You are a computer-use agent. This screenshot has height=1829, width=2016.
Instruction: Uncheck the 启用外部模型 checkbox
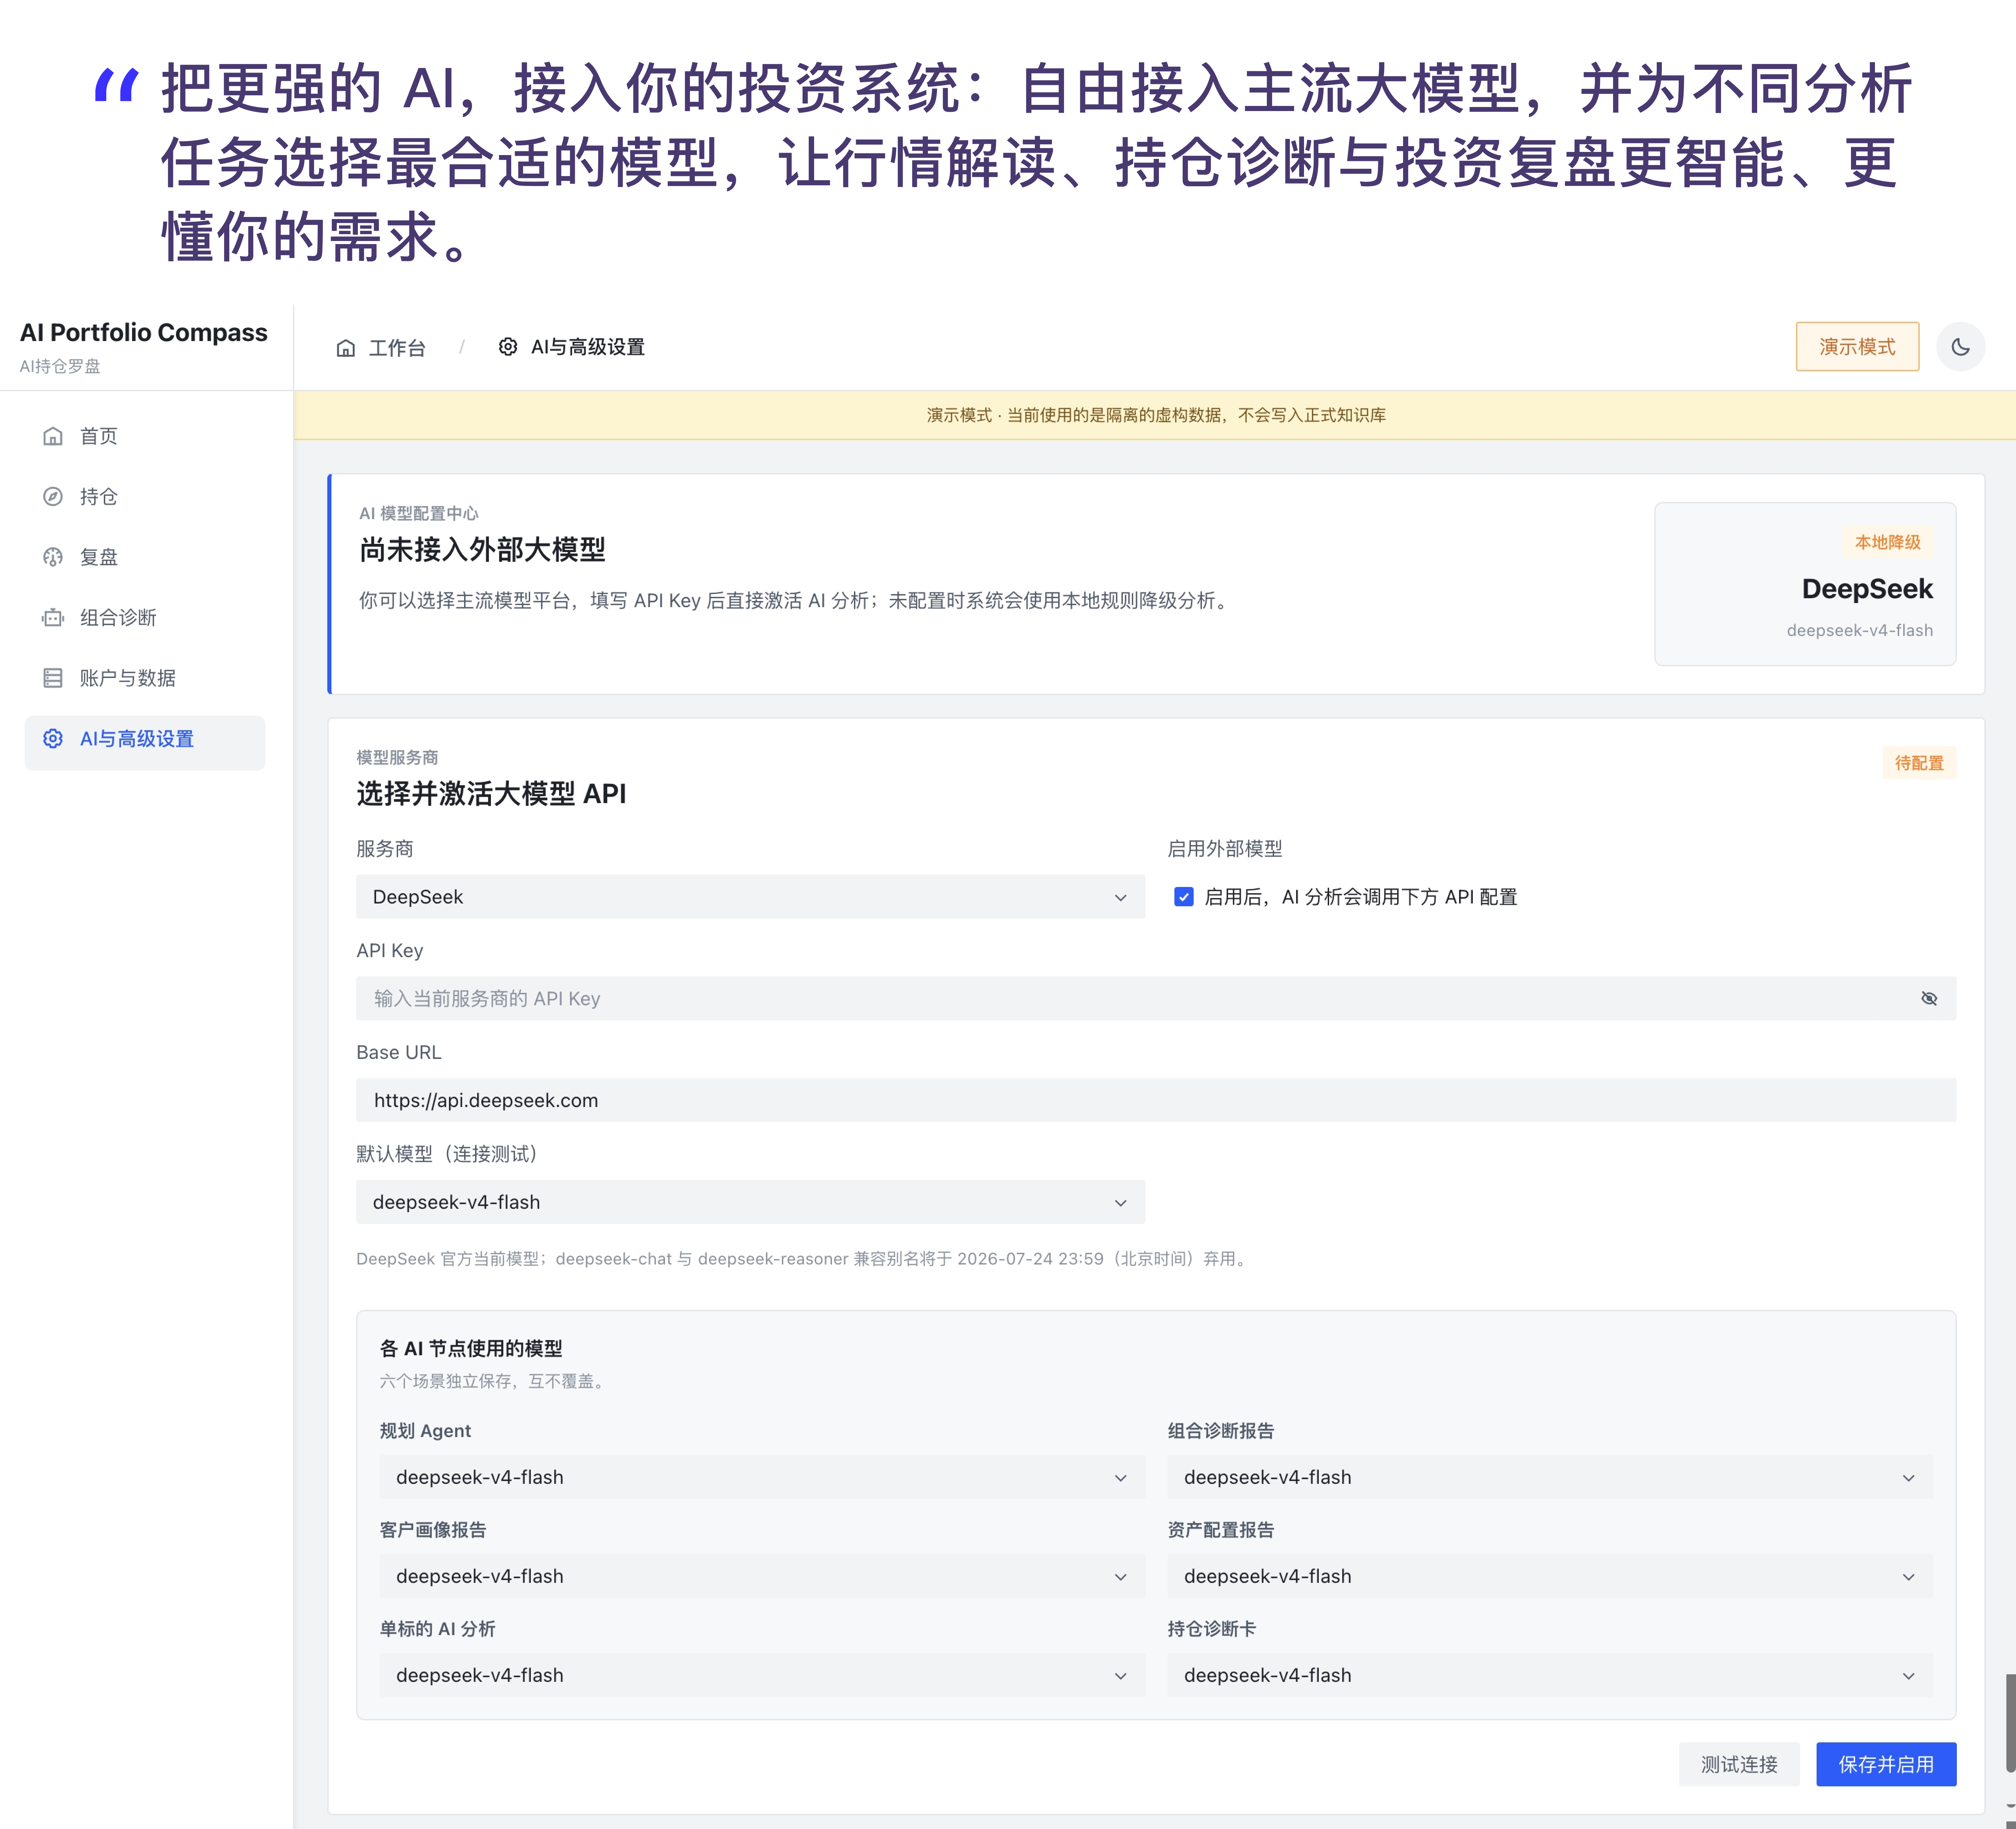(1184, 897)
